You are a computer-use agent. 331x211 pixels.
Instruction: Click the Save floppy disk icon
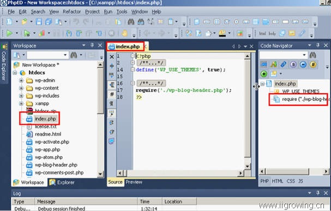click(x=39, y=21)
